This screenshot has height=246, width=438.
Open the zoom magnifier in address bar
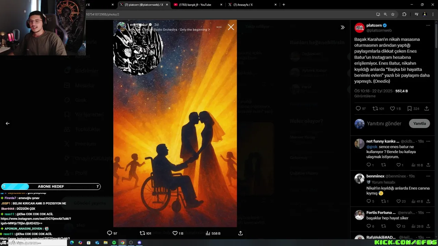point(385,14)
